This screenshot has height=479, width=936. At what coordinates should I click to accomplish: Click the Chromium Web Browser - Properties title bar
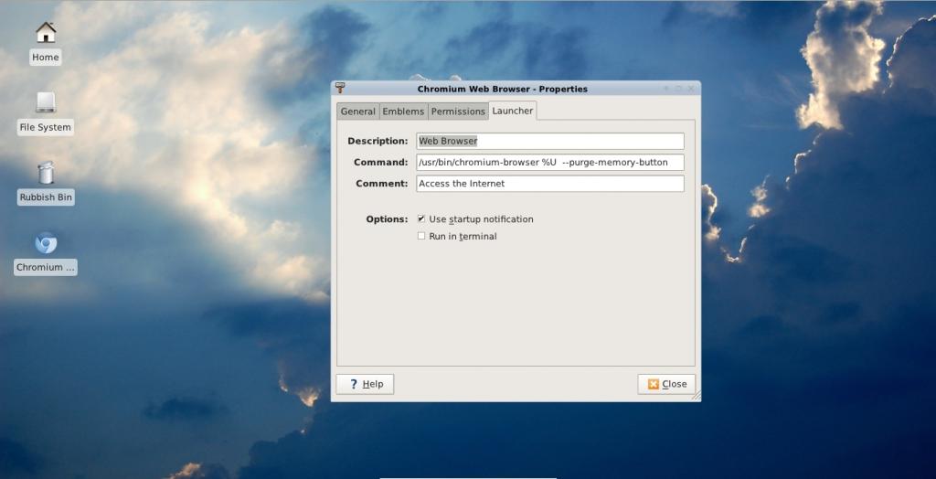503,89
